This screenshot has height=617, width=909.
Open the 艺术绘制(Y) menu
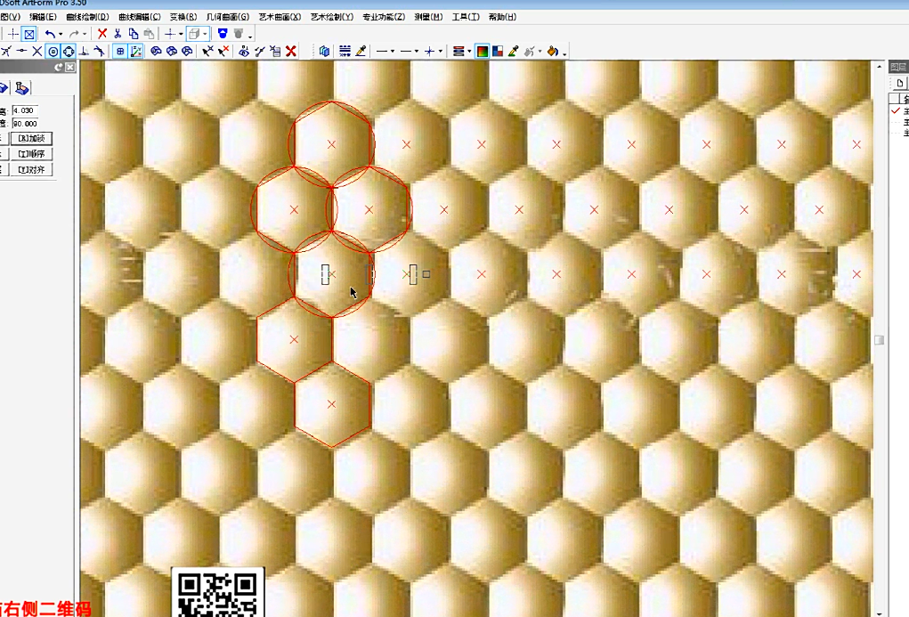point(331,17)
